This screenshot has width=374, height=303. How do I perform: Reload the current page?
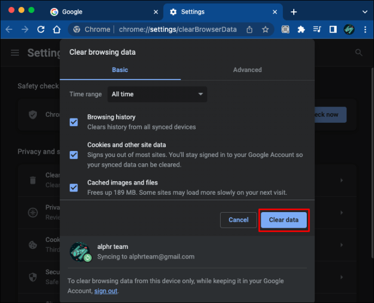pyautogui.click(x=41, y=29)
